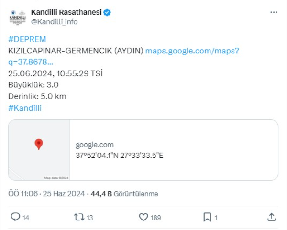Image resolution: width=287 pixels, height=230 pixels.
Task: Click the repost arrows icon
Action: pos(79,217)
